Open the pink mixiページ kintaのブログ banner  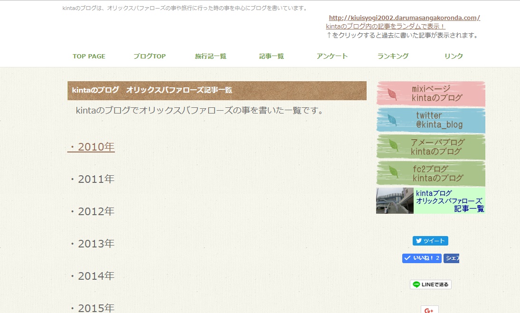pyautogui.click(x=431, y=94)
